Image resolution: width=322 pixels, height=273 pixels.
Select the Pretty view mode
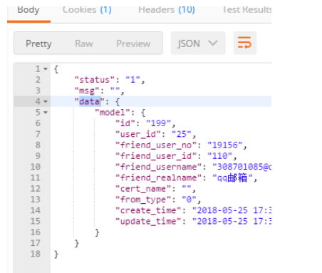[38, 43]
